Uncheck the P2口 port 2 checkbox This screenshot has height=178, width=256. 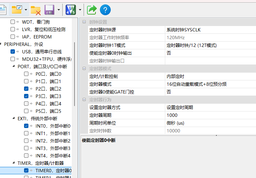26,89
